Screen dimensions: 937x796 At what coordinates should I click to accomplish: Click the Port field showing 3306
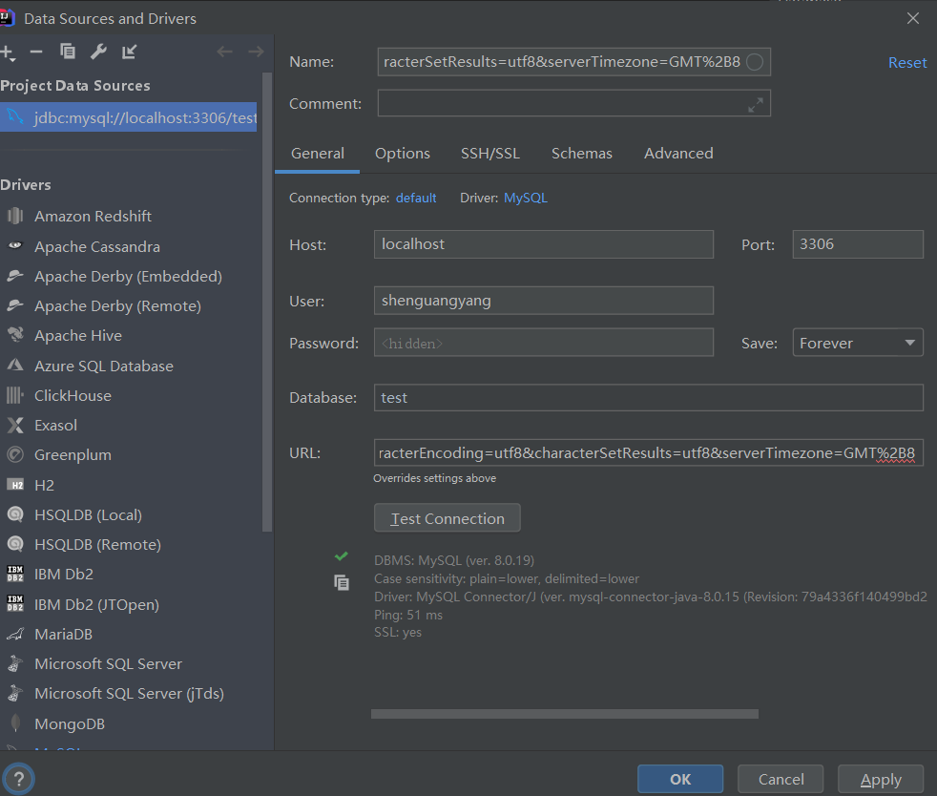(x=858, y=244)
